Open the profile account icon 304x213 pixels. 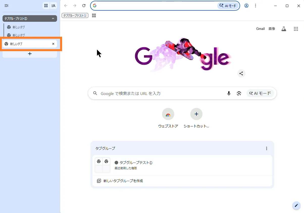click(x=246, y=6)
